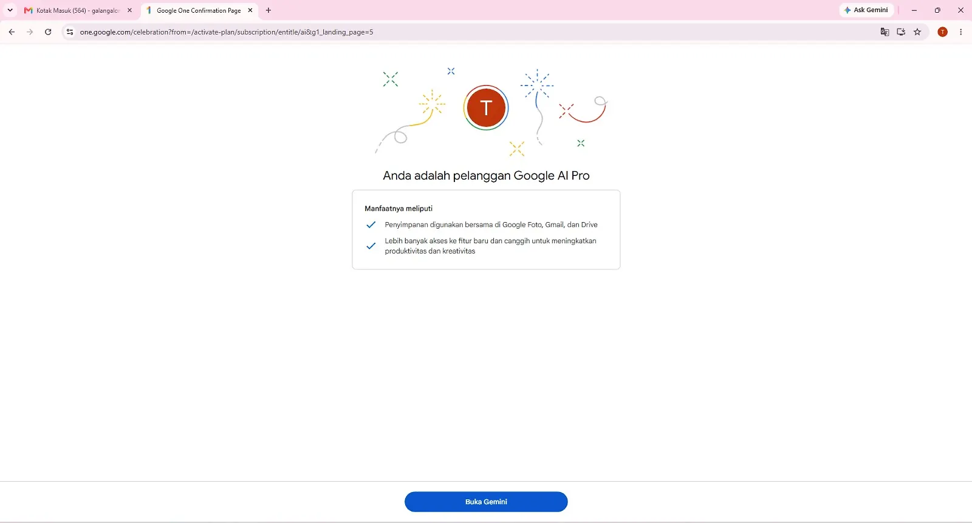Close the Google One Confirmation Page tab
The image size is (972, 523).
[x=250, y=10]
